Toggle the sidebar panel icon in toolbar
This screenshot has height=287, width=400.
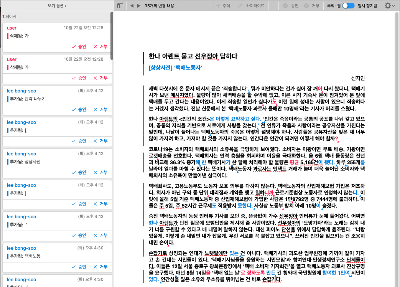tap(120, 6)
